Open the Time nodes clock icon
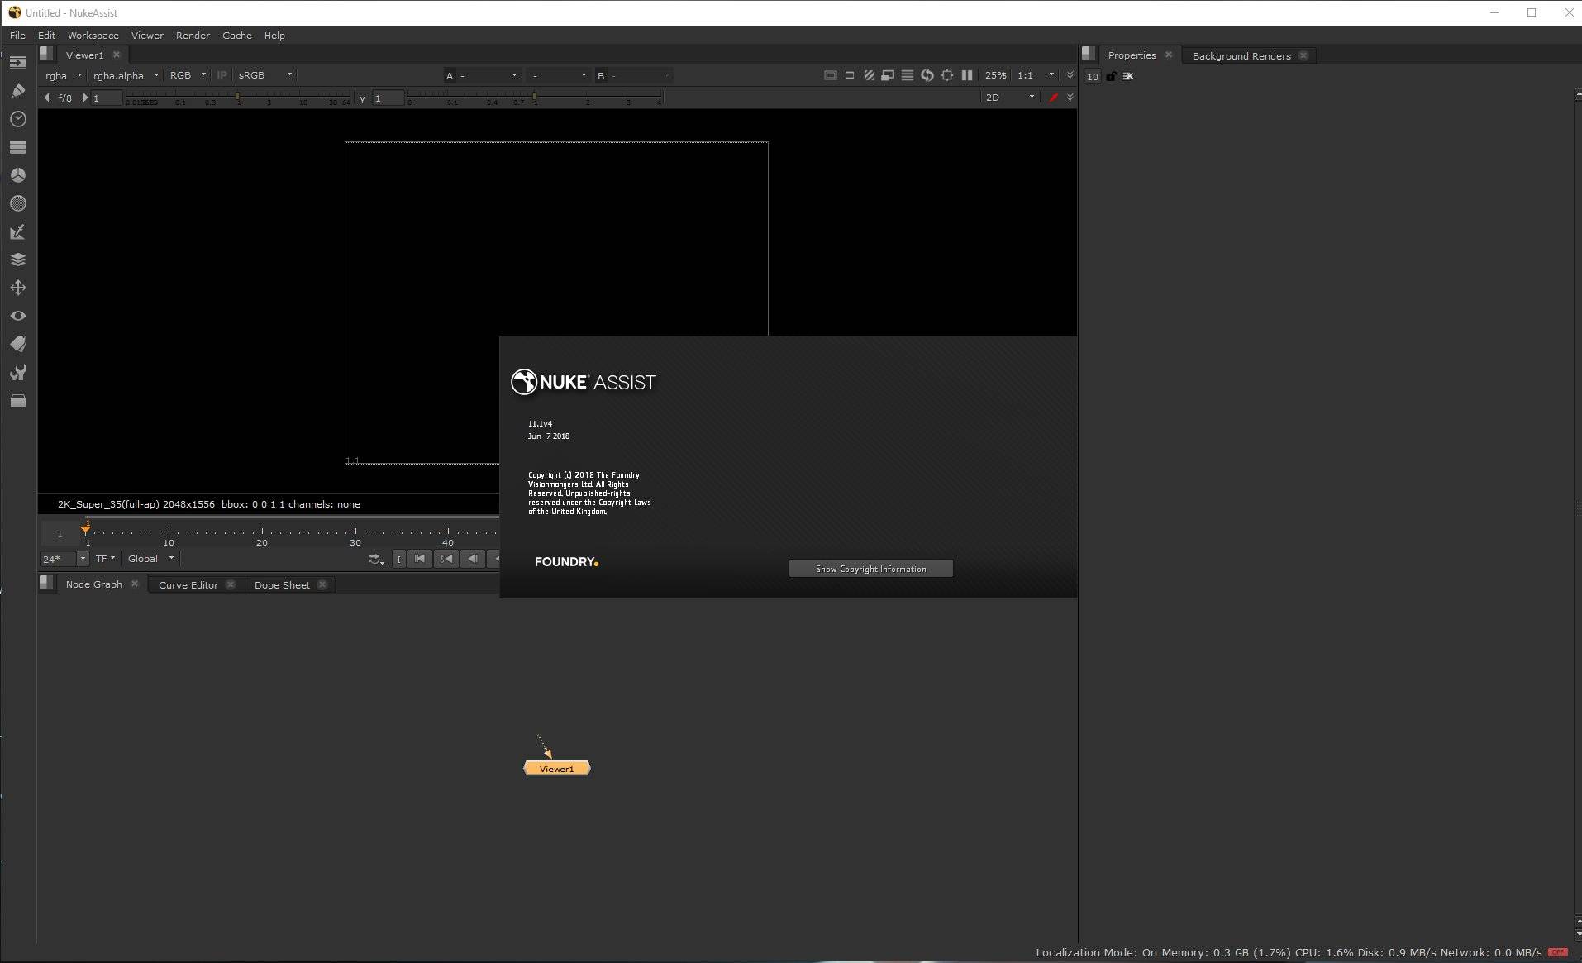 (18, 119)
